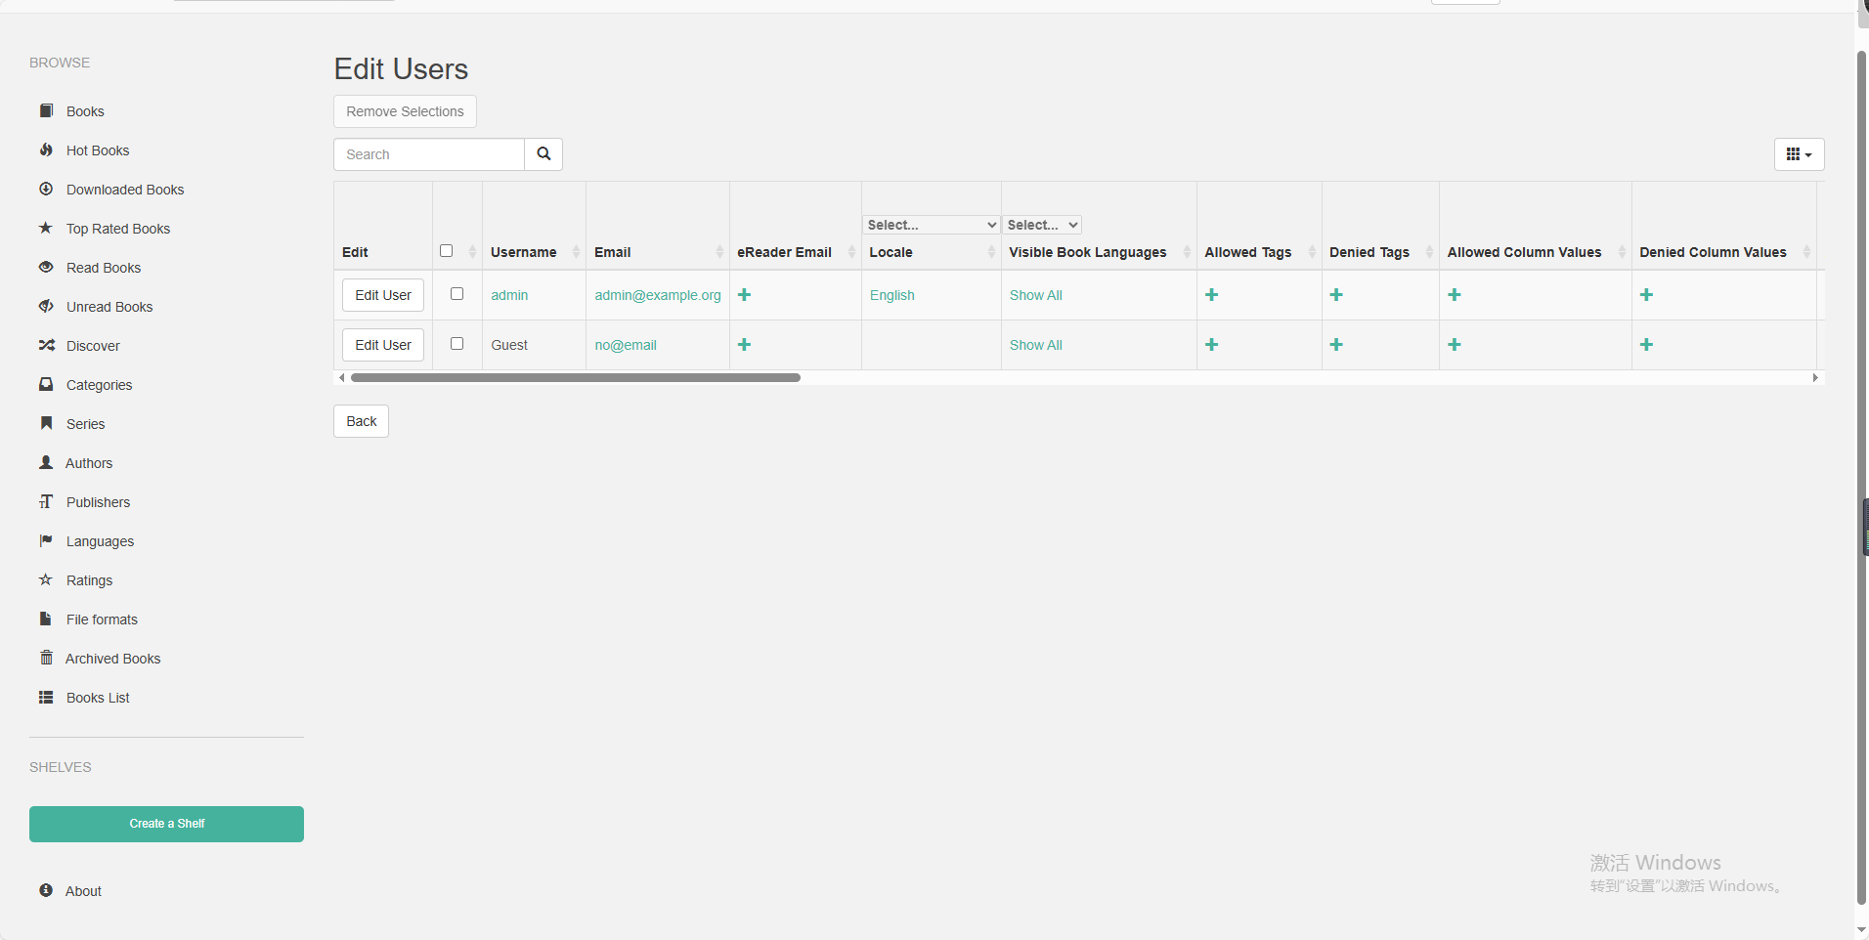Sort table by Email column
Viewport: 1869px width, 940px height.
pos(657,252)
